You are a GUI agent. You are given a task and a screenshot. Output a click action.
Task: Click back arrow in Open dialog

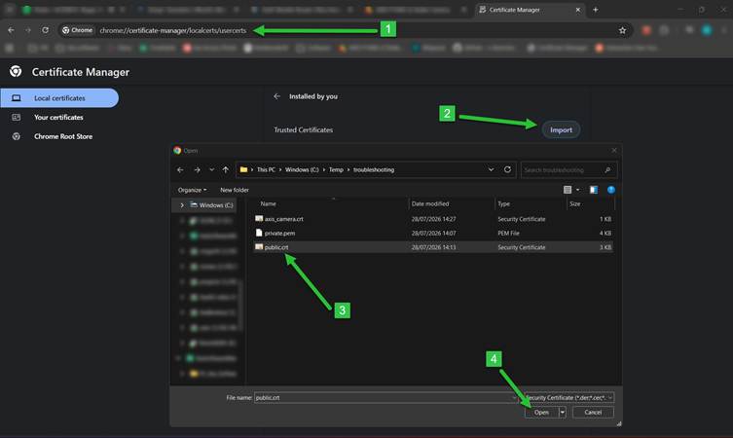click(180, 169)
